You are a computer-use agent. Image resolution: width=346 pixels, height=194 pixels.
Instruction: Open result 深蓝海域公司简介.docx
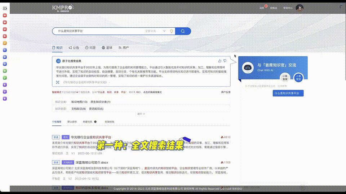pyautogui.click(x=92, y=162)
